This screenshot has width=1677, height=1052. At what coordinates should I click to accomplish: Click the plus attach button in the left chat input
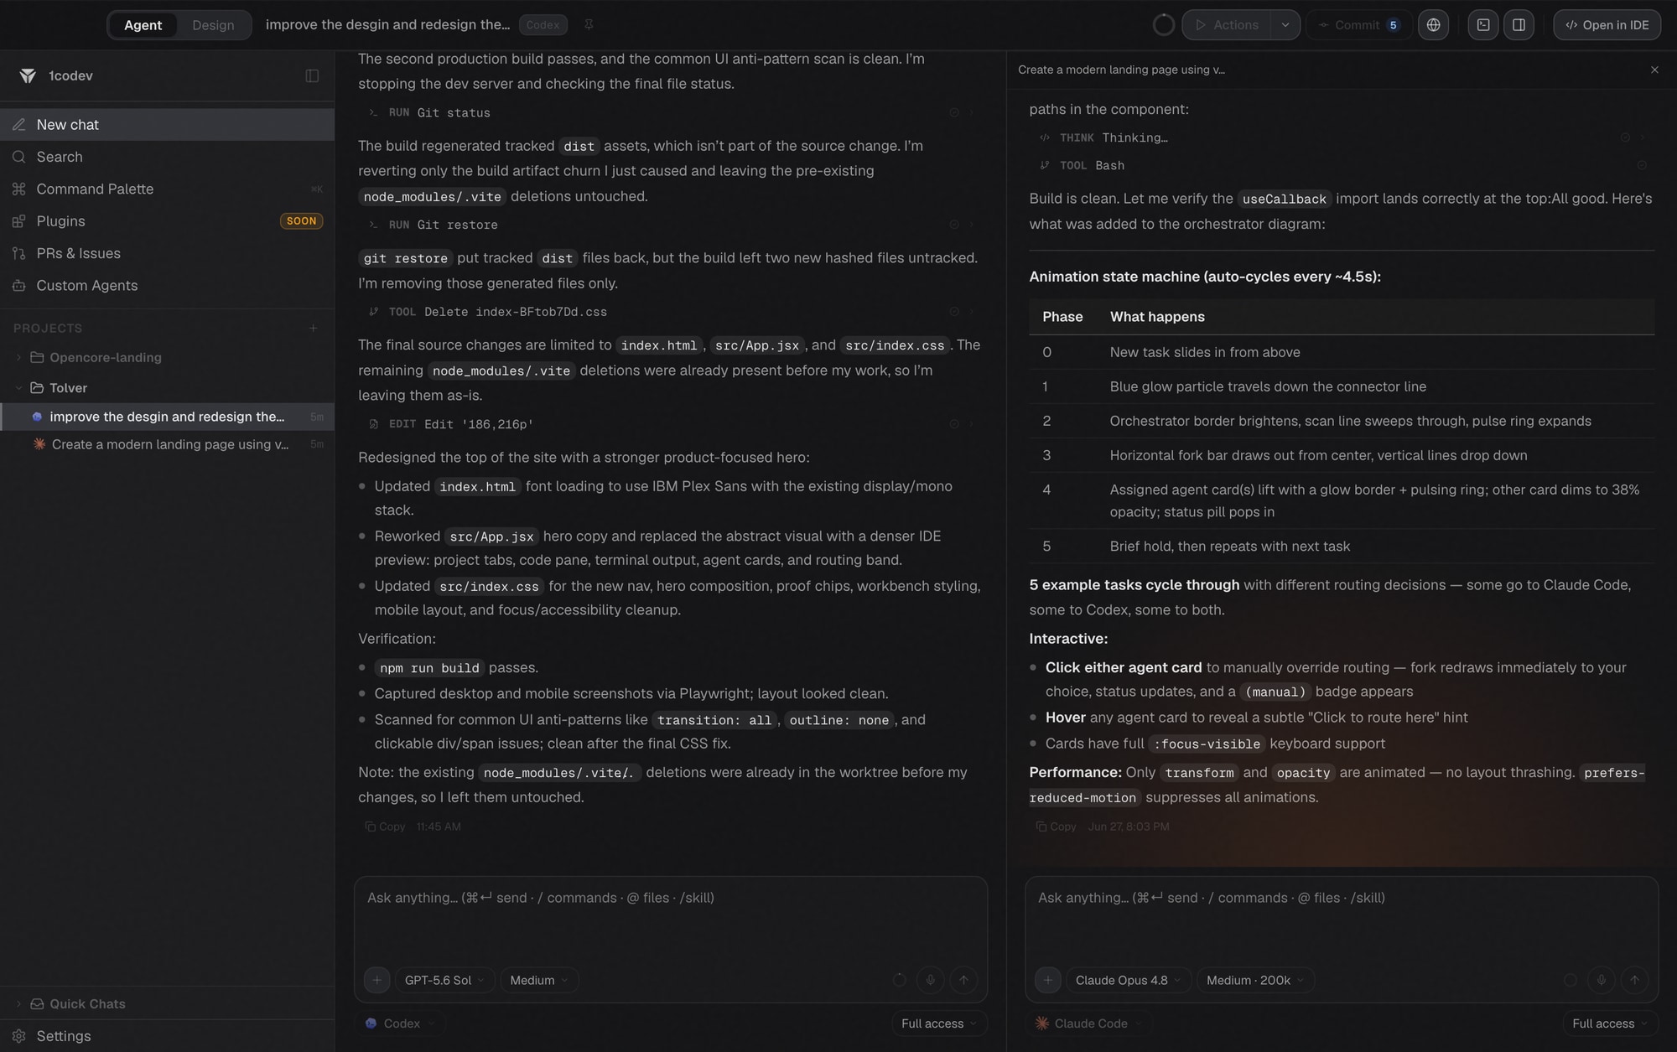point(376,980)
